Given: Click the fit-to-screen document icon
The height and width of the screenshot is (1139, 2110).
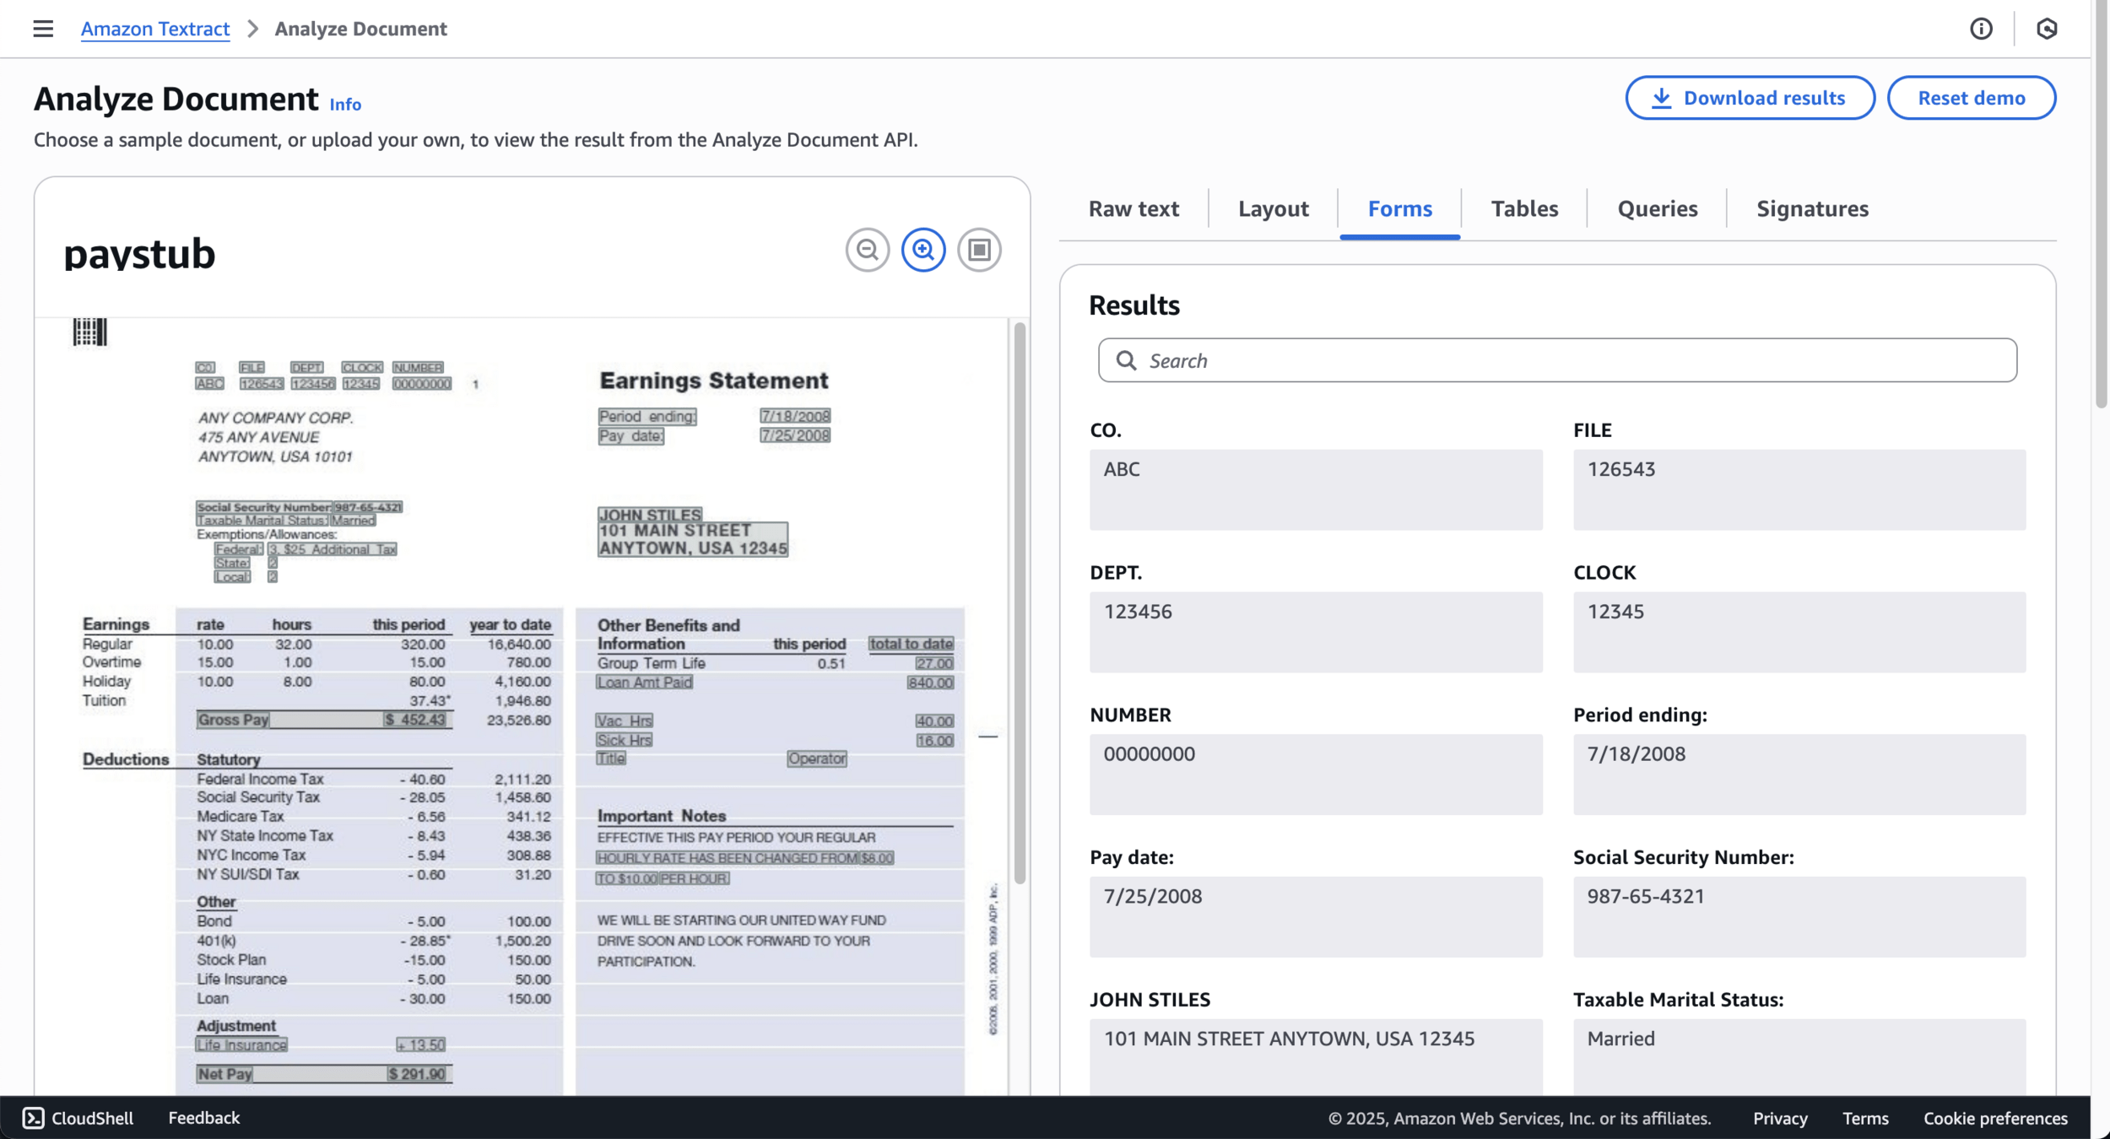Looking at the screenshot, I should click(x=979, y=250).
